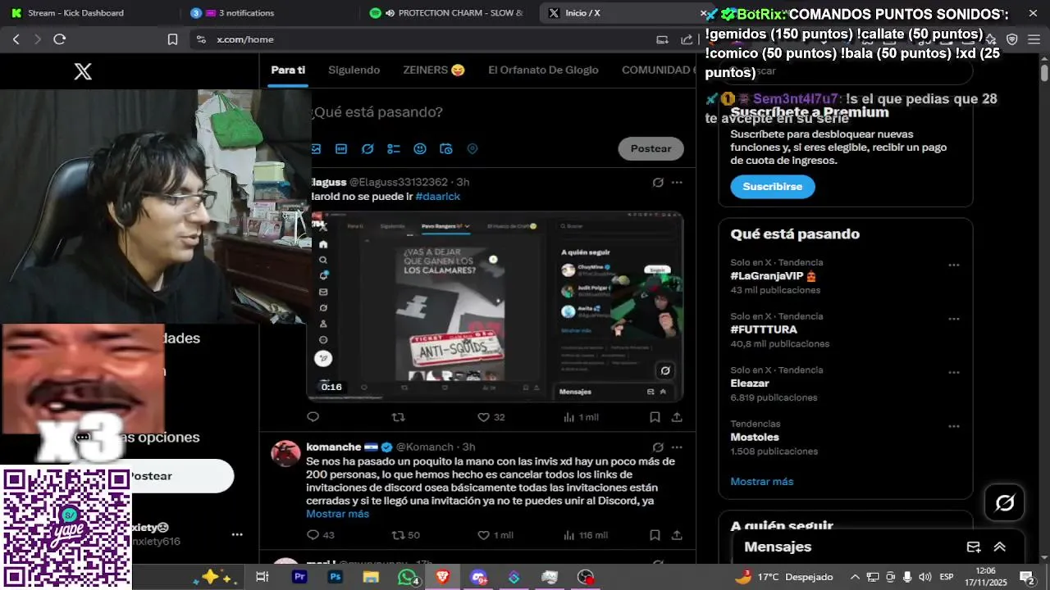Share the Elaguss post
The width and height of the screenshot is (1050, 590).
pyautogui.click(x=677, y=417)
